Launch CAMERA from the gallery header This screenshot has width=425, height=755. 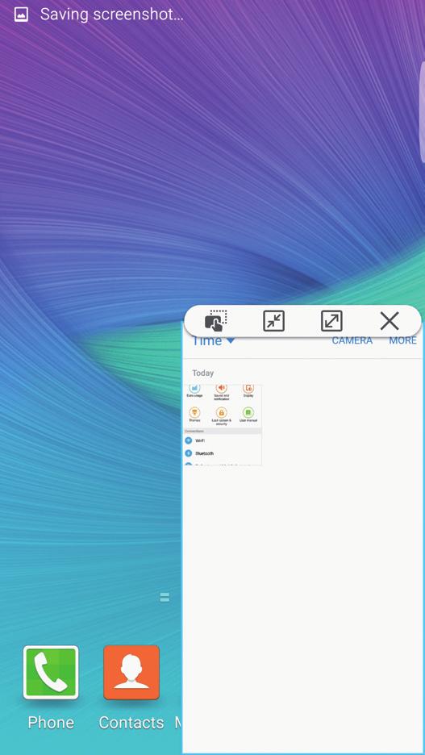(x=352, y=340)
